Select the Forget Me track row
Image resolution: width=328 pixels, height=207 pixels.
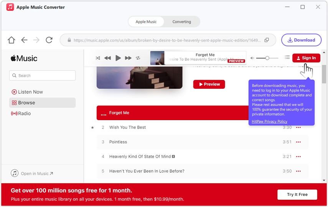[173, 112]
